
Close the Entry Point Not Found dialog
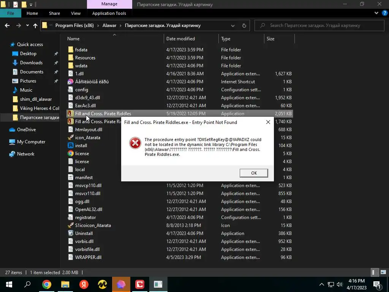268,122
